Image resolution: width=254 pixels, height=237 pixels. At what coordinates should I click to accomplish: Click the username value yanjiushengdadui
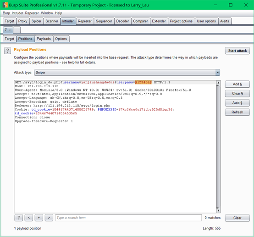pos(98,82)
